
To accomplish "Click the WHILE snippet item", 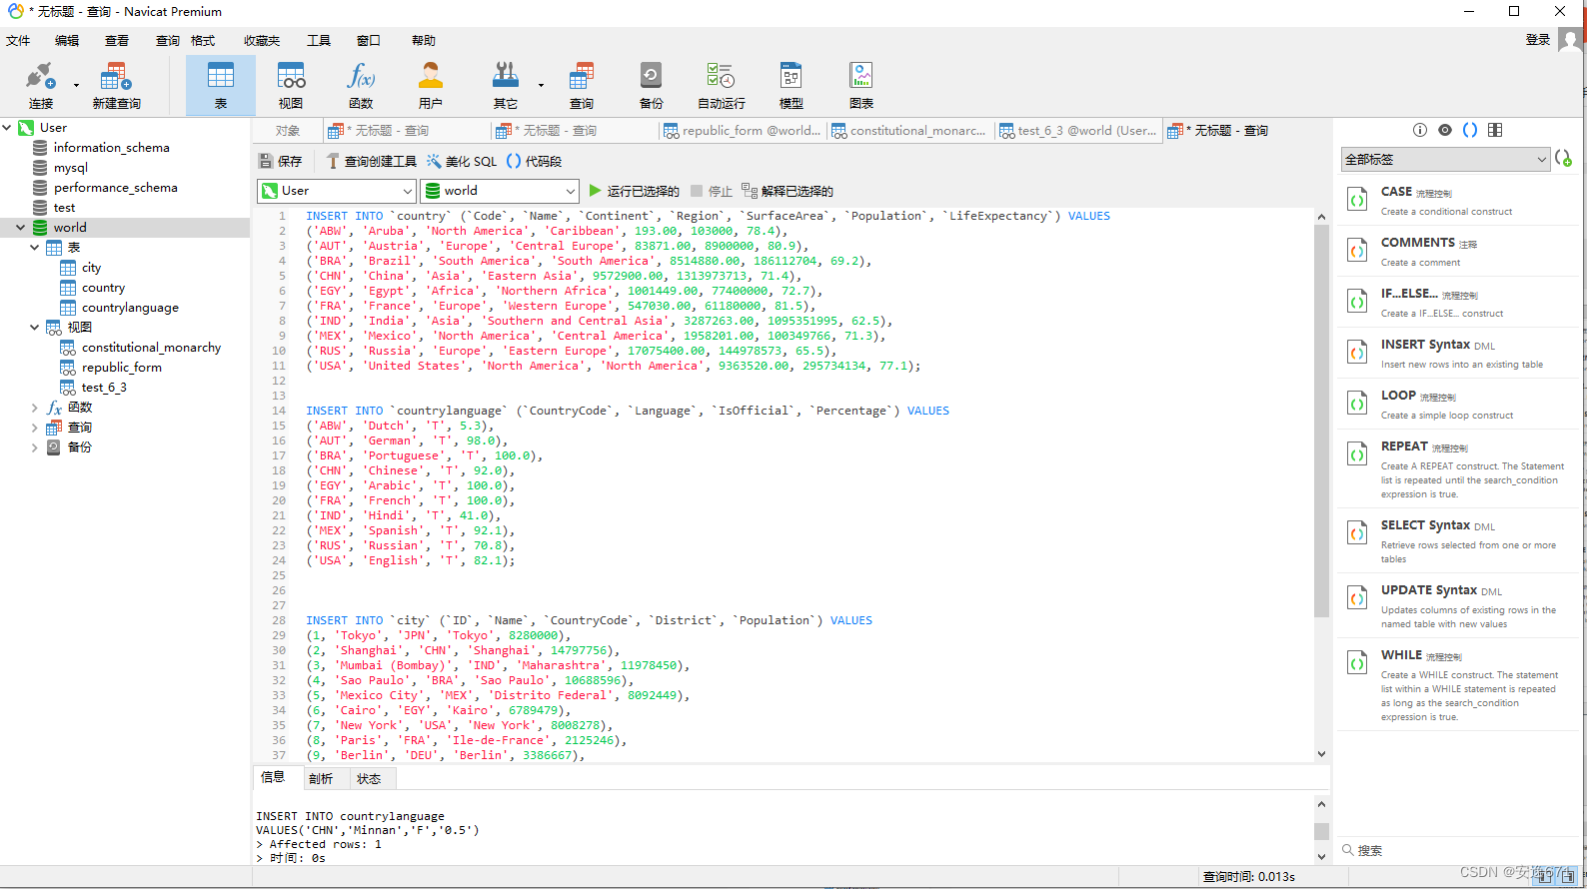I will pos(1457,684).
